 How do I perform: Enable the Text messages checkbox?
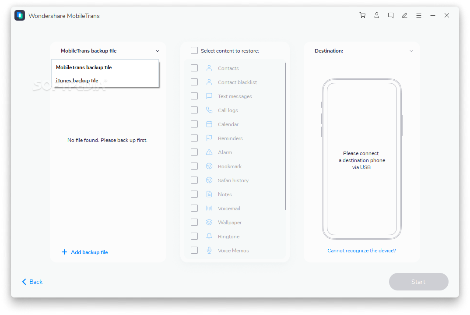tap(194, 96)
